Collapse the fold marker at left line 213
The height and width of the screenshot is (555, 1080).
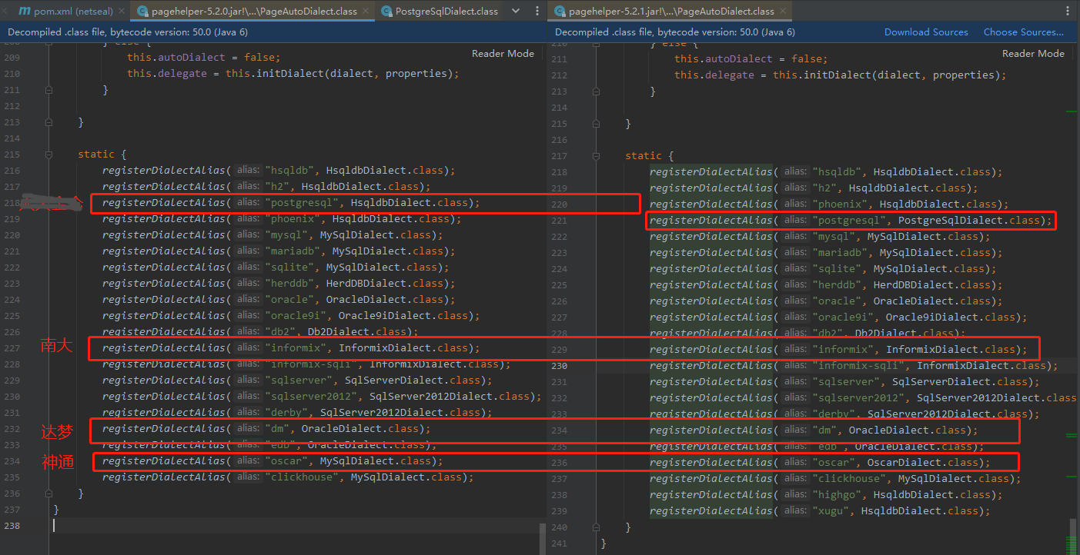48,122
